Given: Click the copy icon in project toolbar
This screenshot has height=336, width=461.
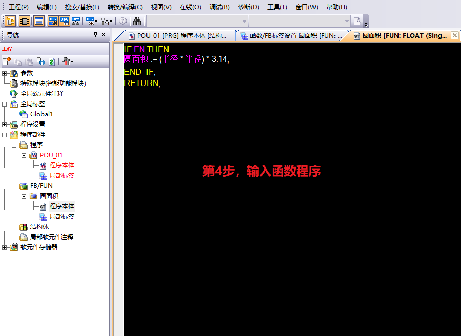Looking at the screenshot, I should coord(17,62).
